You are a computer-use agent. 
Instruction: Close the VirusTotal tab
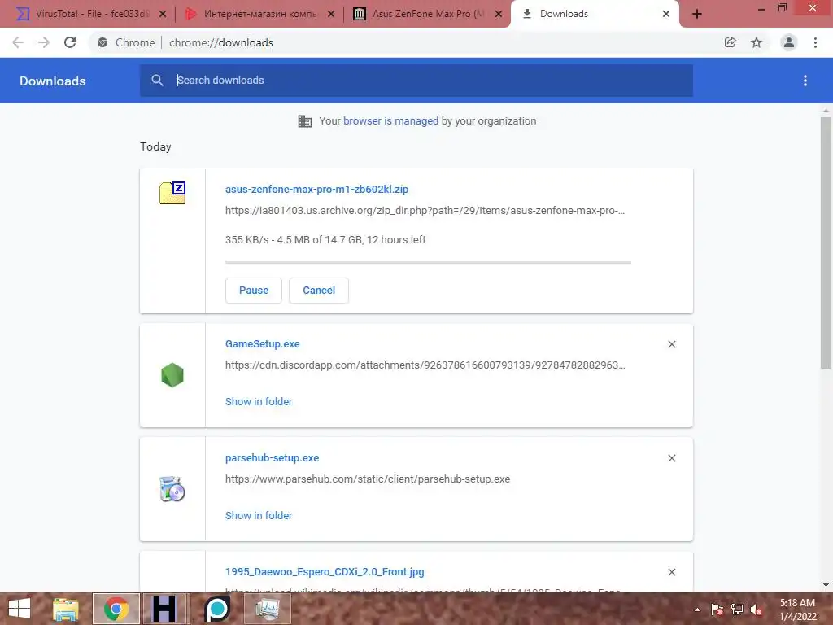[163, 14]
